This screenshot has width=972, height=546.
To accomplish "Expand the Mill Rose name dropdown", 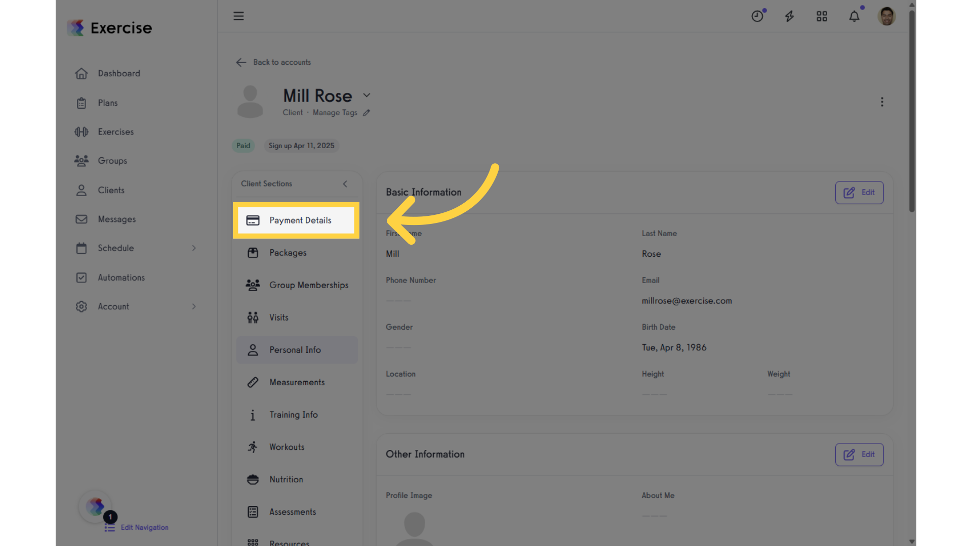I will tap(367, 95).
